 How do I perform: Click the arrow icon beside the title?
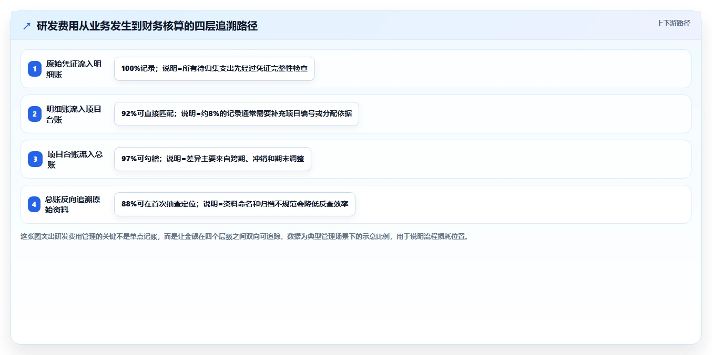27,26
